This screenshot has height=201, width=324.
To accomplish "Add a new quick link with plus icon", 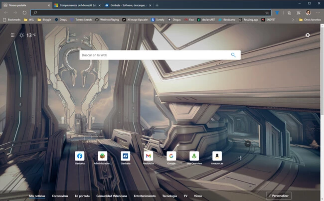I will 240,158.
